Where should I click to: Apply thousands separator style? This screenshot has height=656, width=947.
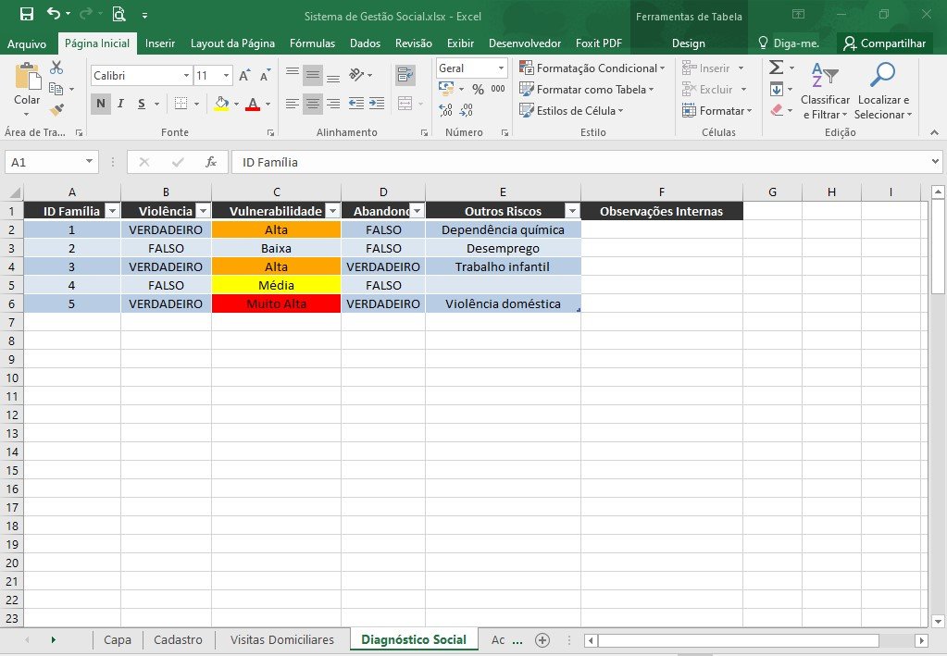[498, 90]
